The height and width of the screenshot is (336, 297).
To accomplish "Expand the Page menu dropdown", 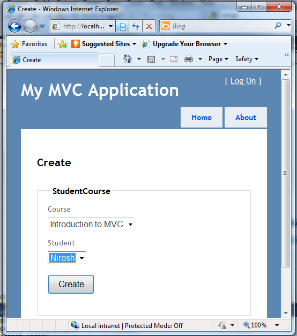I will click(218, 59).
